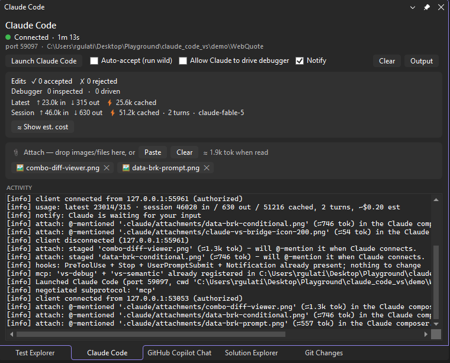Click the lightning icon beside 25.6k cached
450x363 pixels.
110,103
